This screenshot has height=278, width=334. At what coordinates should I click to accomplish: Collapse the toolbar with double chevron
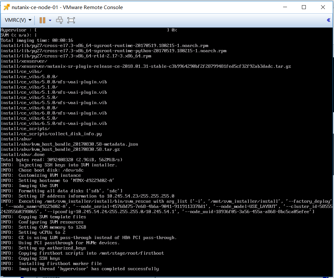point(328,20)
